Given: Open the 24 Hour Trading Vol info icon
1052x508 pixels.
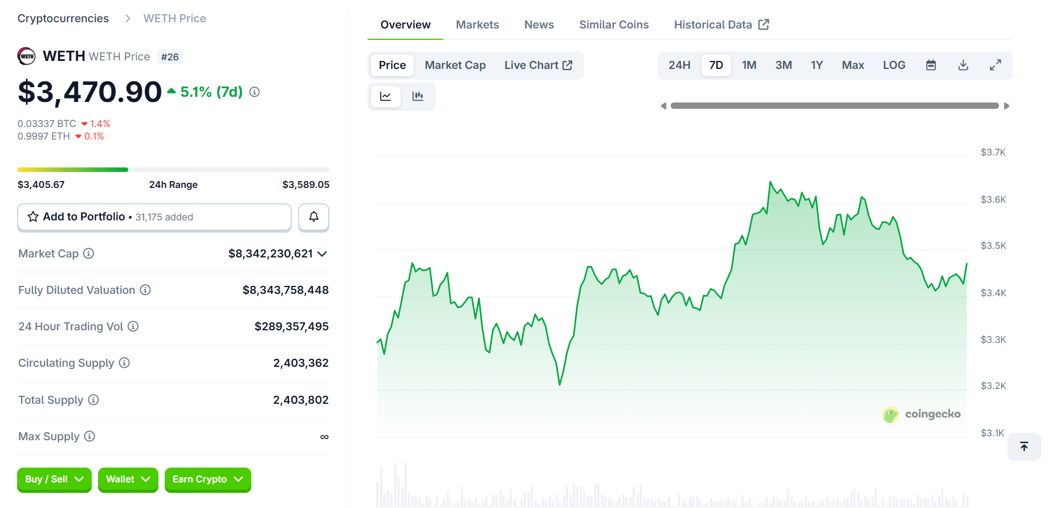Looking at the screenshot, I should 133,326.
